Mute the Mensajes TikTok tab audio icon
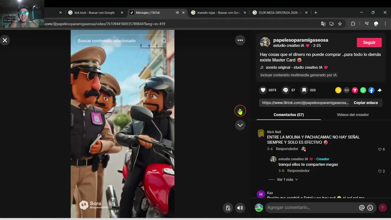This screenshot has width=391, height=220. tap(177, 13)
